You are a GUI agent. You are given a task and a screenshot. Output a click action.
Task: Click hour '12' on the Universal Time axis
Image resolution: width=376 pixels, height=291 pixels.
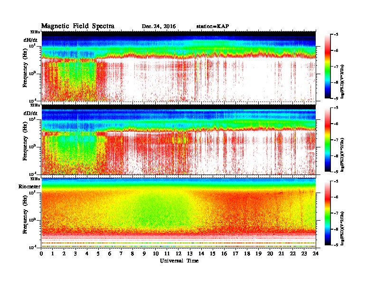[x=179, y=253]
